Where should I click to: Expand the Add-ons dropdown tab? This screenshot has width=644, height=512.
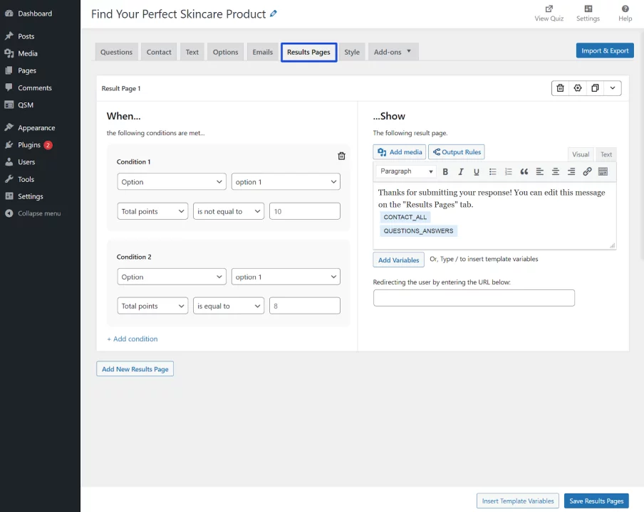393,52
